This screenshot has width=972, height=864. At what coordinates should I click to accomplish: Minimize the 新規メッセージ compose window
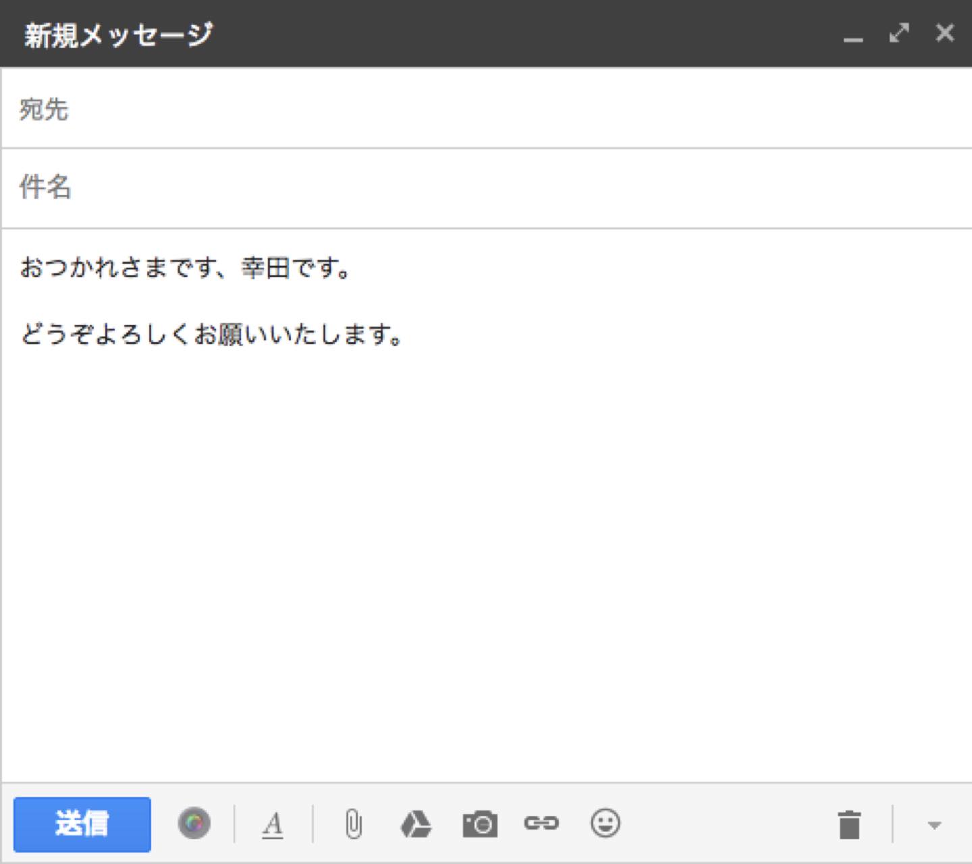tap(853, 39)
